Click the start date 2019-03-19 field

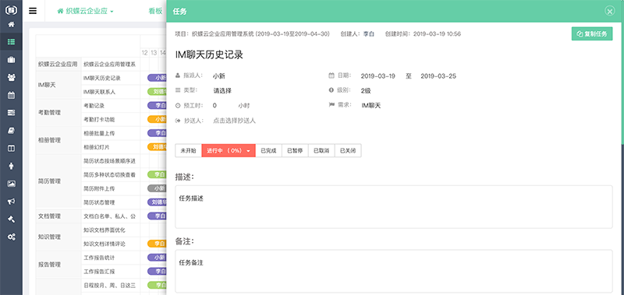tap(378, 76)
